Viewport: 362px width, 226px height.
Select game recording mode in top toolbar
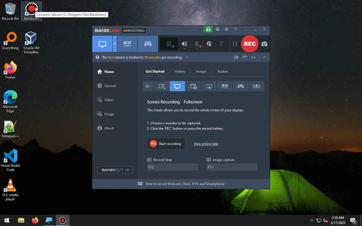148,44
